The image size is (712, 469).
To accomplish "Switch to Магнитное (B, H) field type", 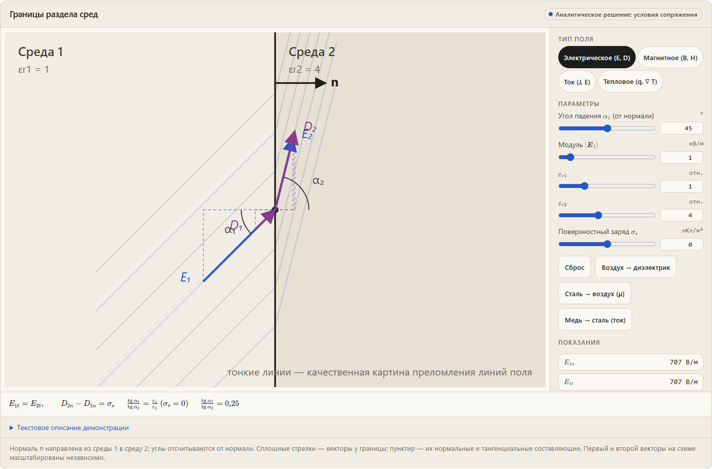I will tap(671, 58).
